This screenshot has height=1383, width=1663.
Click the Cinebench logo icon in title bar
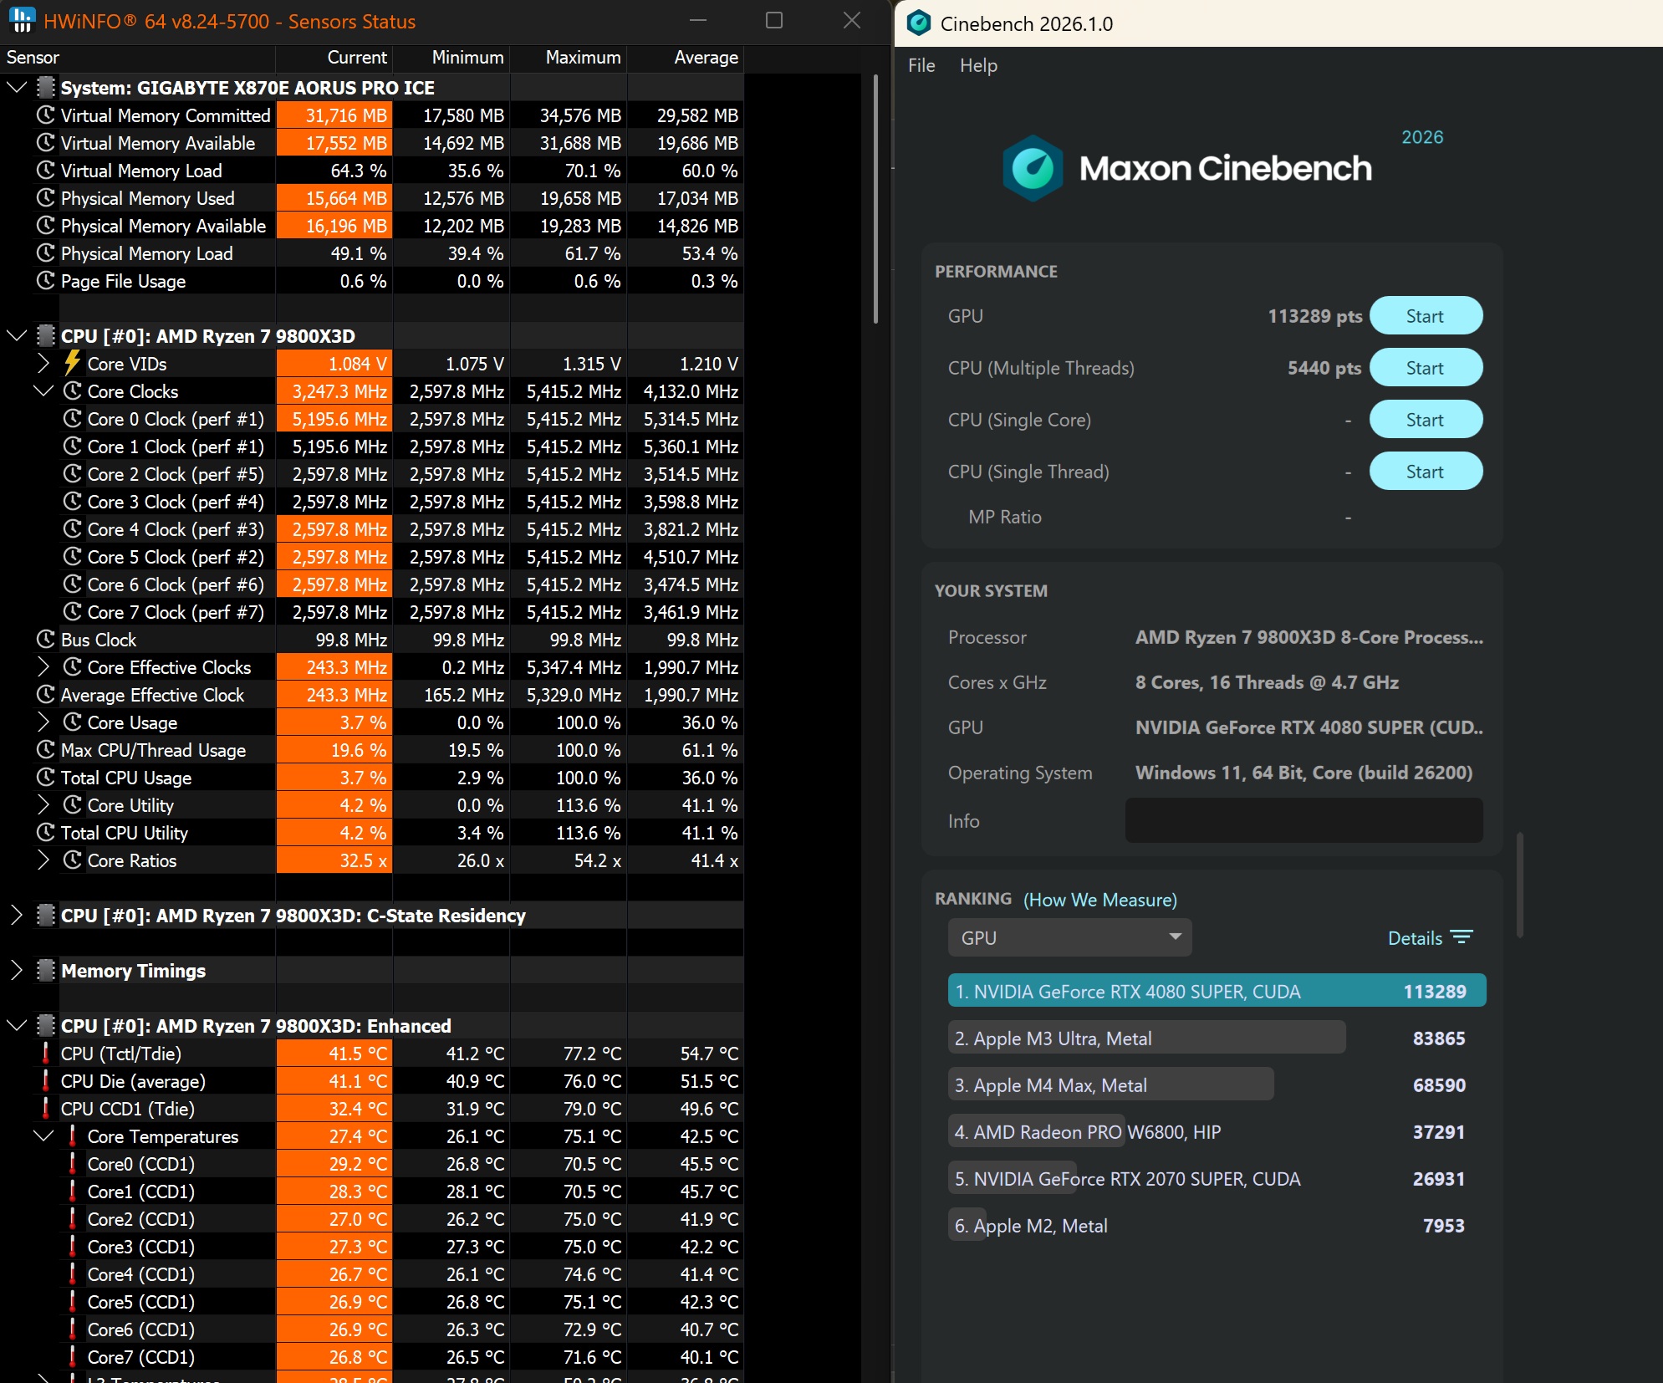pos(919,23)
